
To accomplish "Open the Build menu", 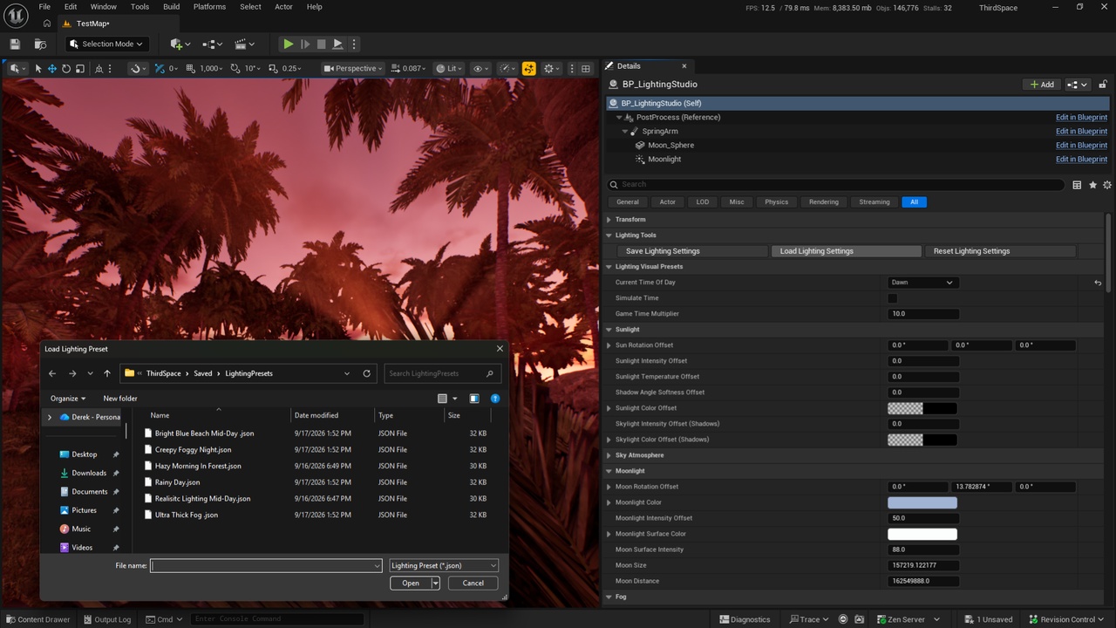I will [x=171, y=7].
